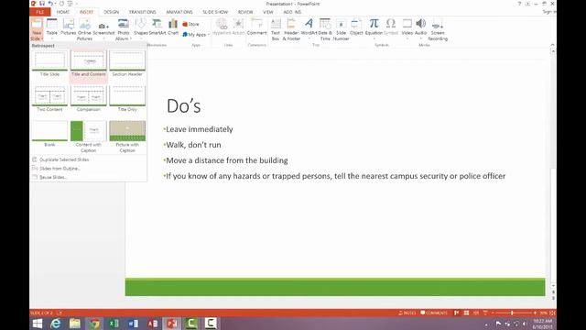Select the Content with Caption layout

(x=89, y=137)
